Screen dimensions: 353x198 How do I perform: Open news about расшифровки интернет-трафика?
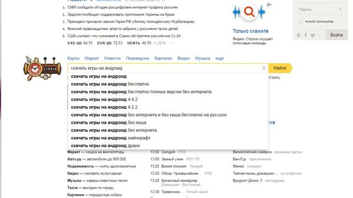click(122, 7)
